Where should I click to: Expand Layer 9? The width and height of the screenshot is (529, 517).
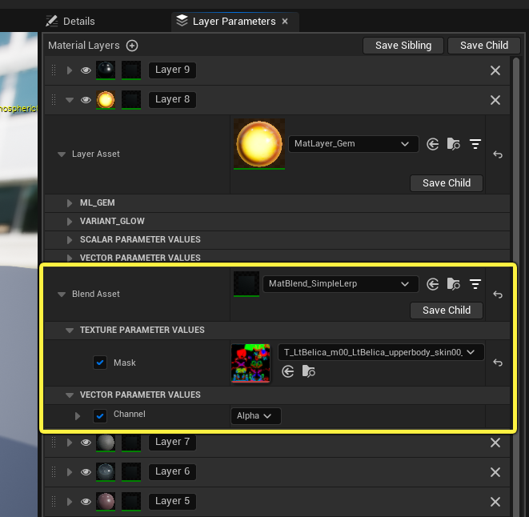pyautogui.click(x=70, y=70)
